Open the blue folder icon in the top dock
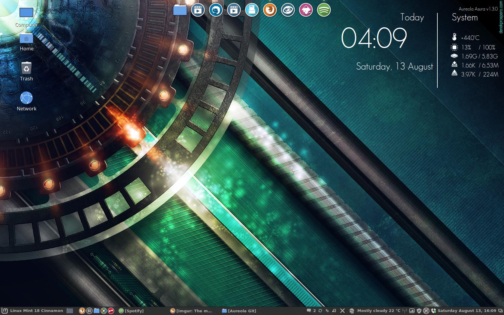Image resolution: width=504 pixels, height=315 pixels. [x=180, y=10]
